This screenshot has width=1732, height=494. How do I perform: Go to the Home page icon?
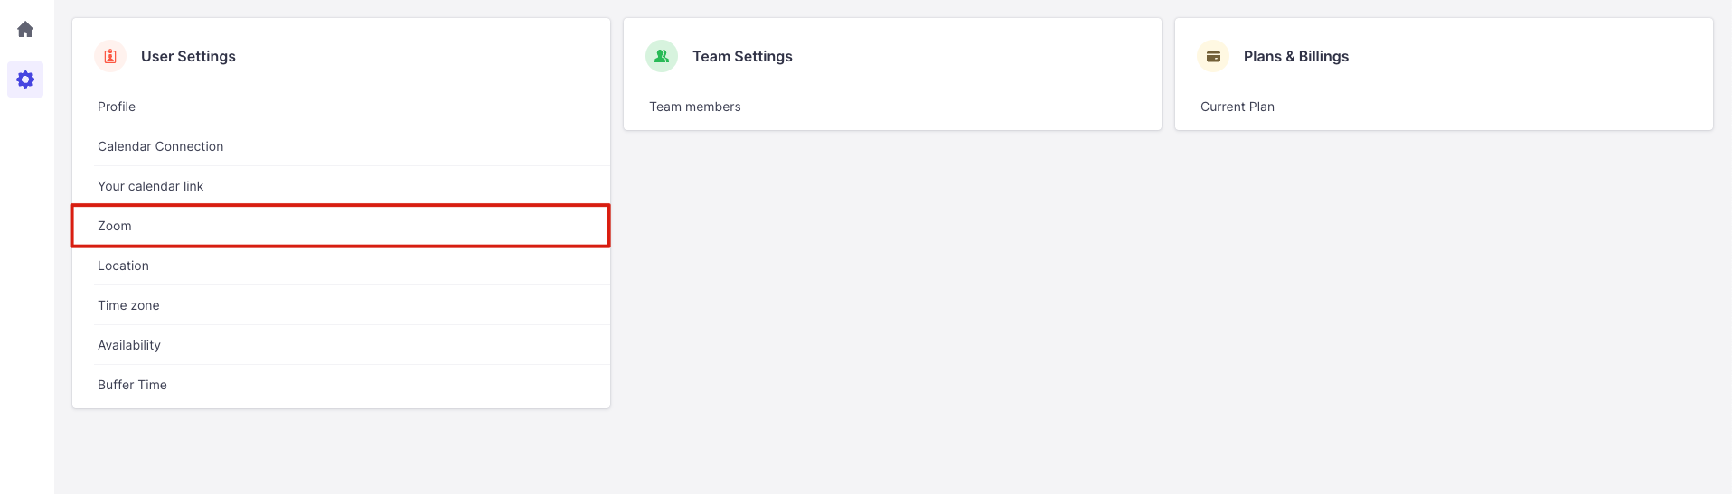tap(25, 30)
